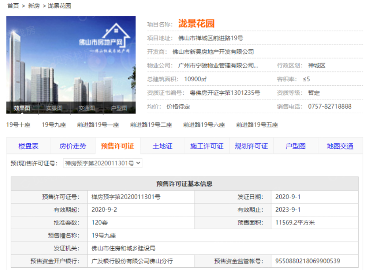
Task: Click the 泷景花园 project title
Action: coord(196,24)
